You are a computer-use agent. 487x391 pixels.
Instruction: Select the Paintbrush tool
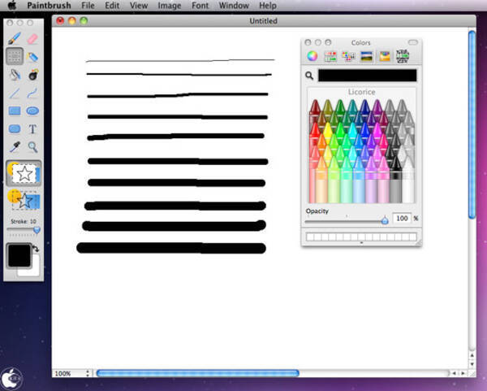pos(14,38)
